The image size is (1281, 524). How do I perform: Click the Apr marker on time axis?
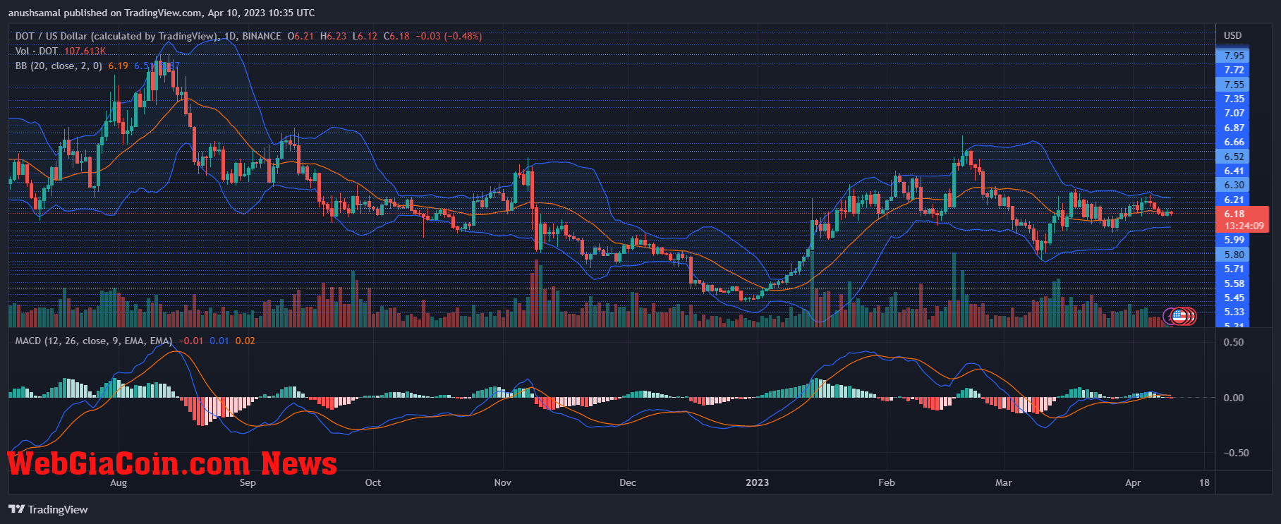point(1132,482)
